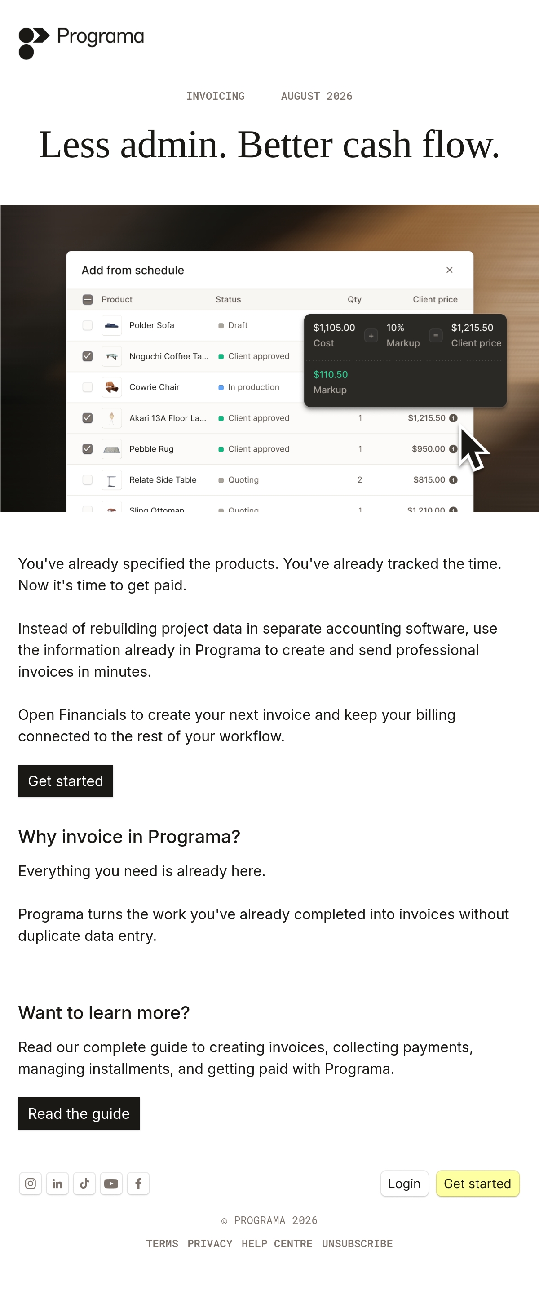This screenshot has height=1304, width=539.
Task: Click the Cowrie Chair product thumbnail
Action: (112, 387)
